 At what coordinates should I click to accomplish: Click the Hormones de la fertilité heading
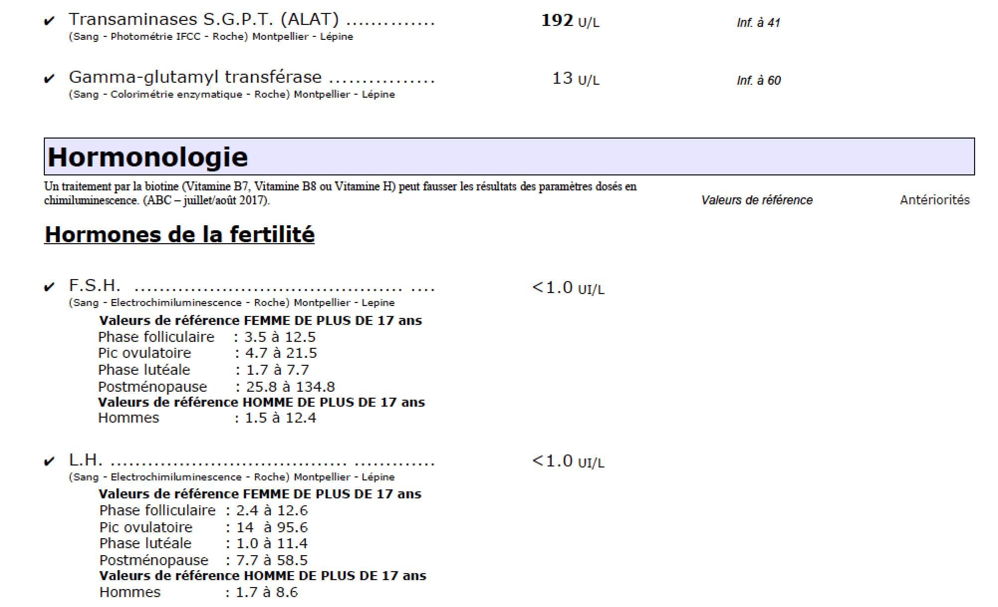click(x=179, y=234)
